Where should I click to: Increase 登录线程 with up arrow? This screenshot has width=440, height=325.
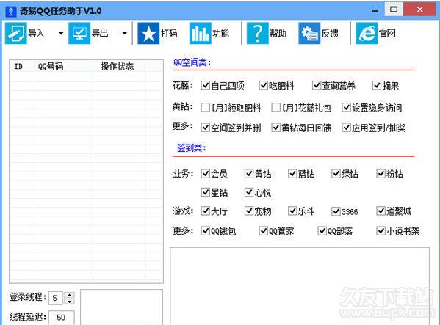click(x=69, y=295)
